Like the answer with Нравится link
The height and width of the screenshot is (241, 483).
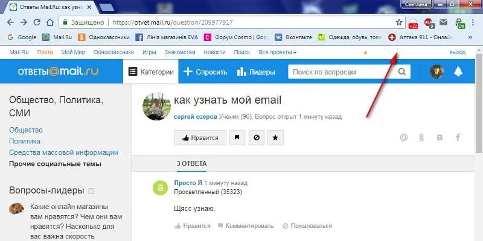(x=192, y=226)
